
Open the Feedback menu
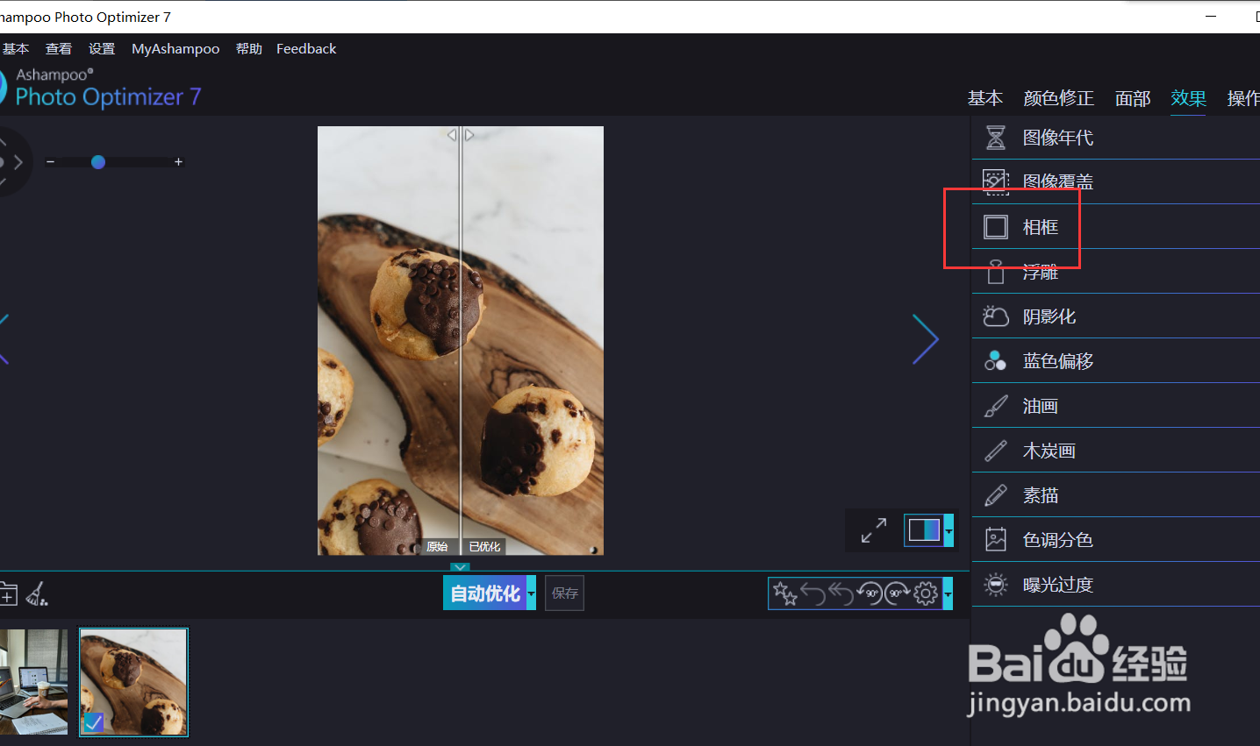click(306, 49)
